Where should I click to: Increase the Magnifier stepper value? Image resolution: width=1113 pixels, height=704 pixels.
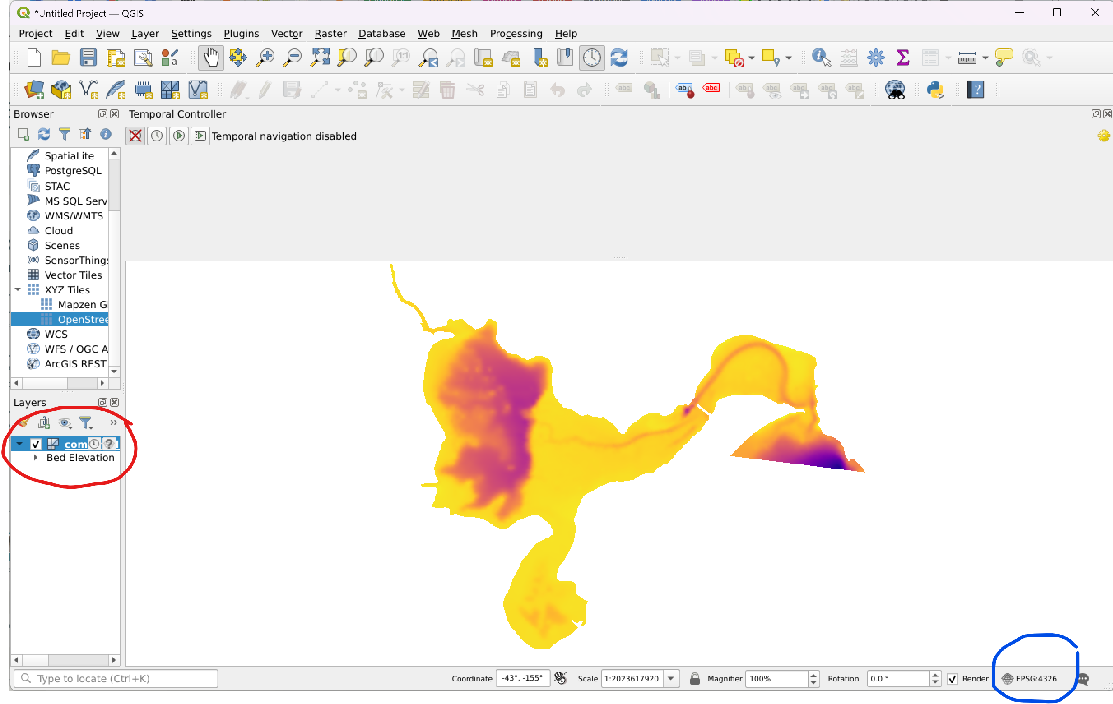point(813,675)
